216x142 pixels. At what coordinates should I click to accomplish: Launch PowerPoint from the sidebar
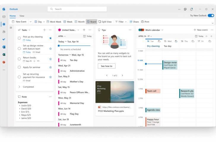tap(4, 62)
